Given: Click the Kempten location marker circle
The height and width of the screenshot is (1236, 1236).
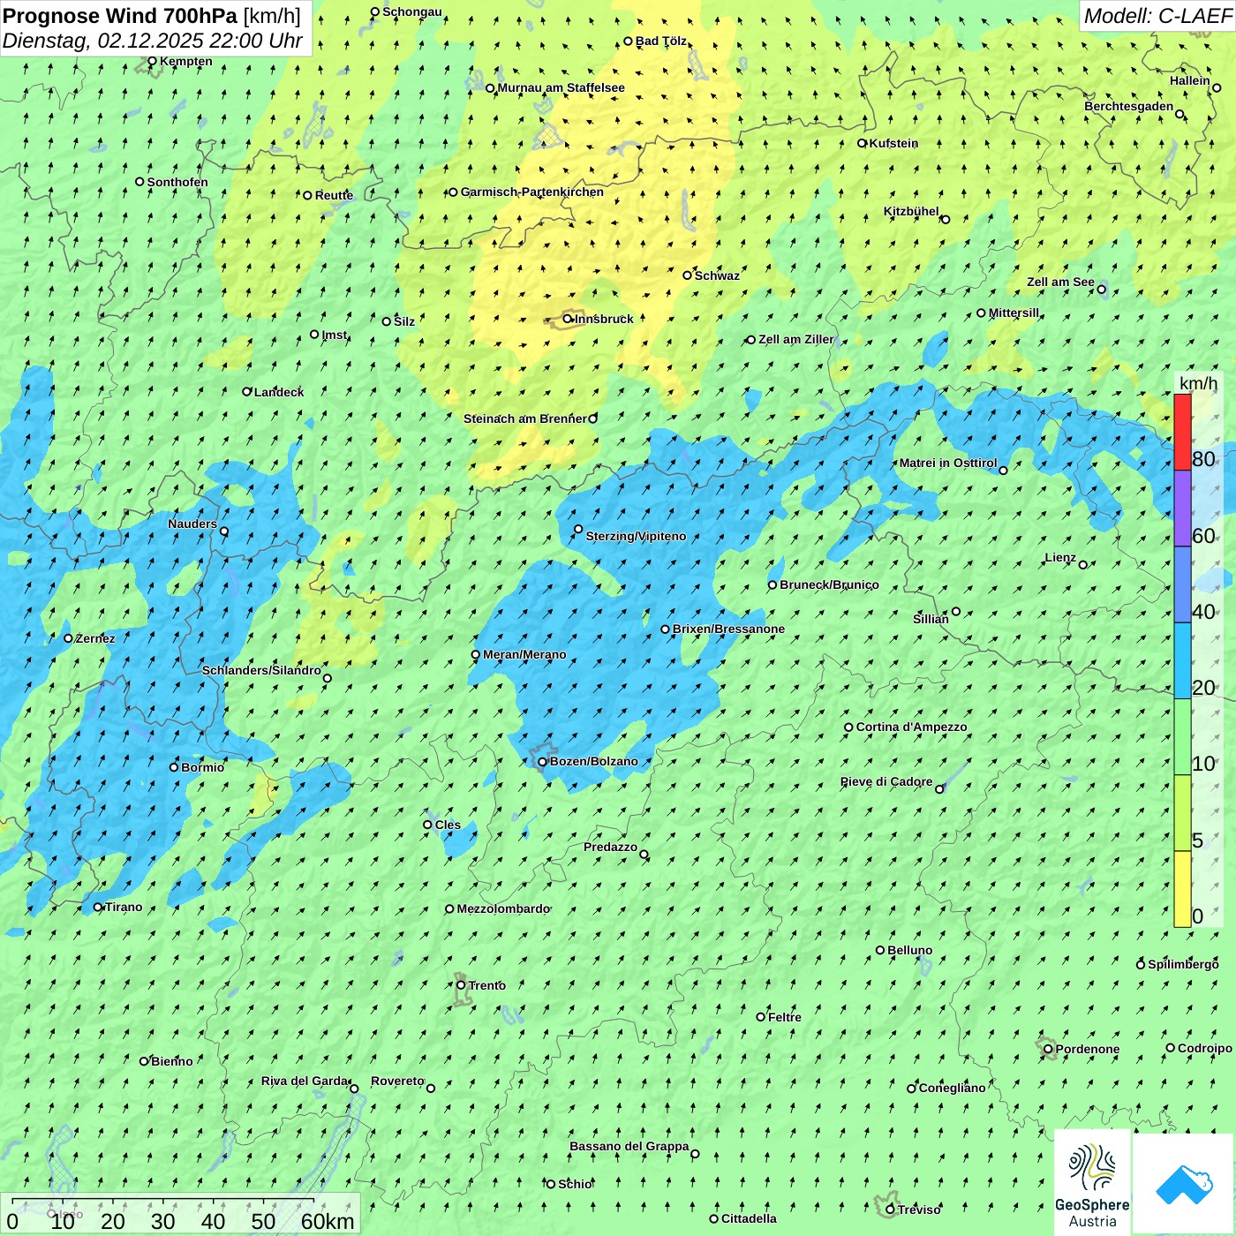Looking at the screenshot, I should [x=152, y=62].
